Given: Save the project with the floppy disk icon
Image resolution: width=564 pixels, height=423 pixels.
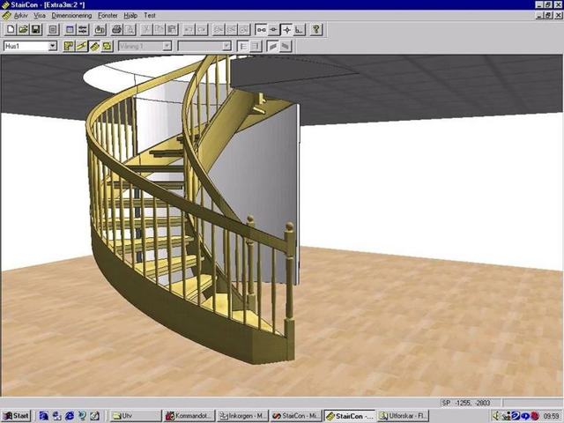Looking at the screenshot, I should 36,29.
